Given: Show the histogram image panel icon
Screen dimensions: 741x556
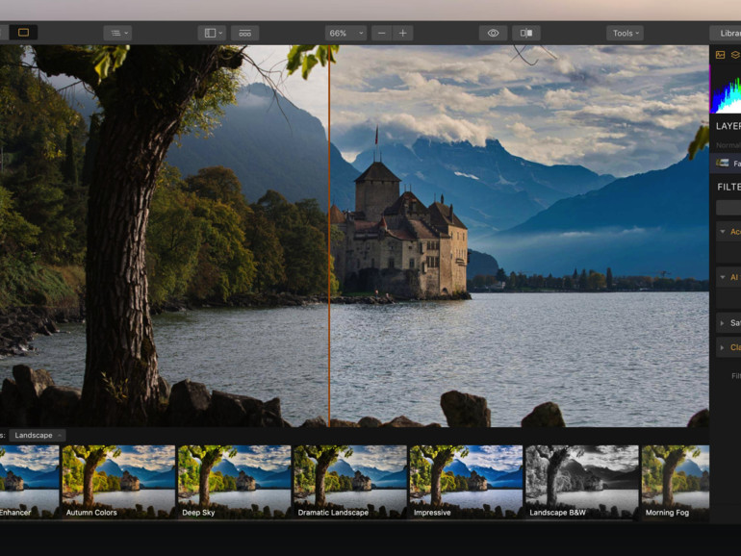Looking at the screenshot, I should click(x=720, y=55).
